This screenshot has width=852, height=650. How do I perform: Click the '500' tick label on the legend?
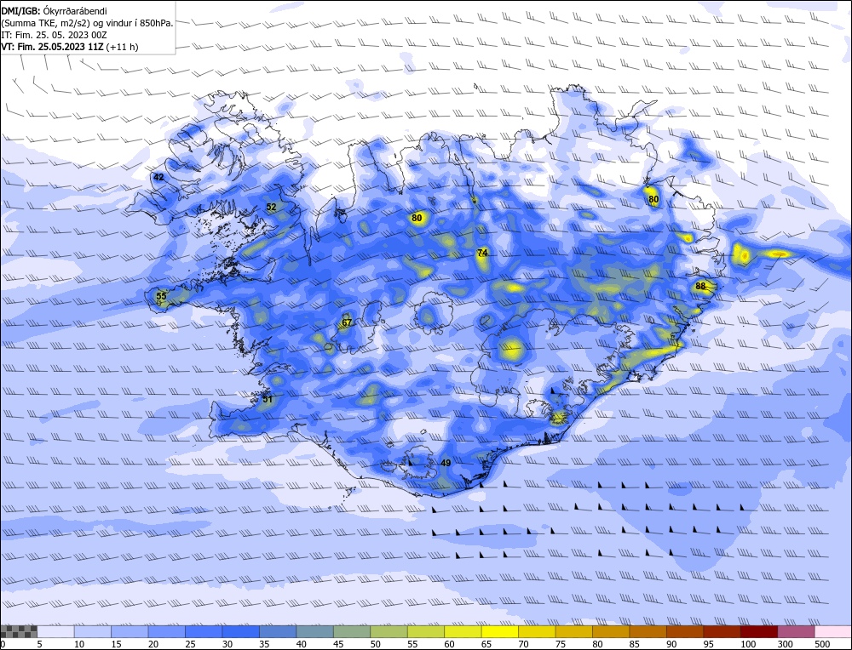click(821, 644)
